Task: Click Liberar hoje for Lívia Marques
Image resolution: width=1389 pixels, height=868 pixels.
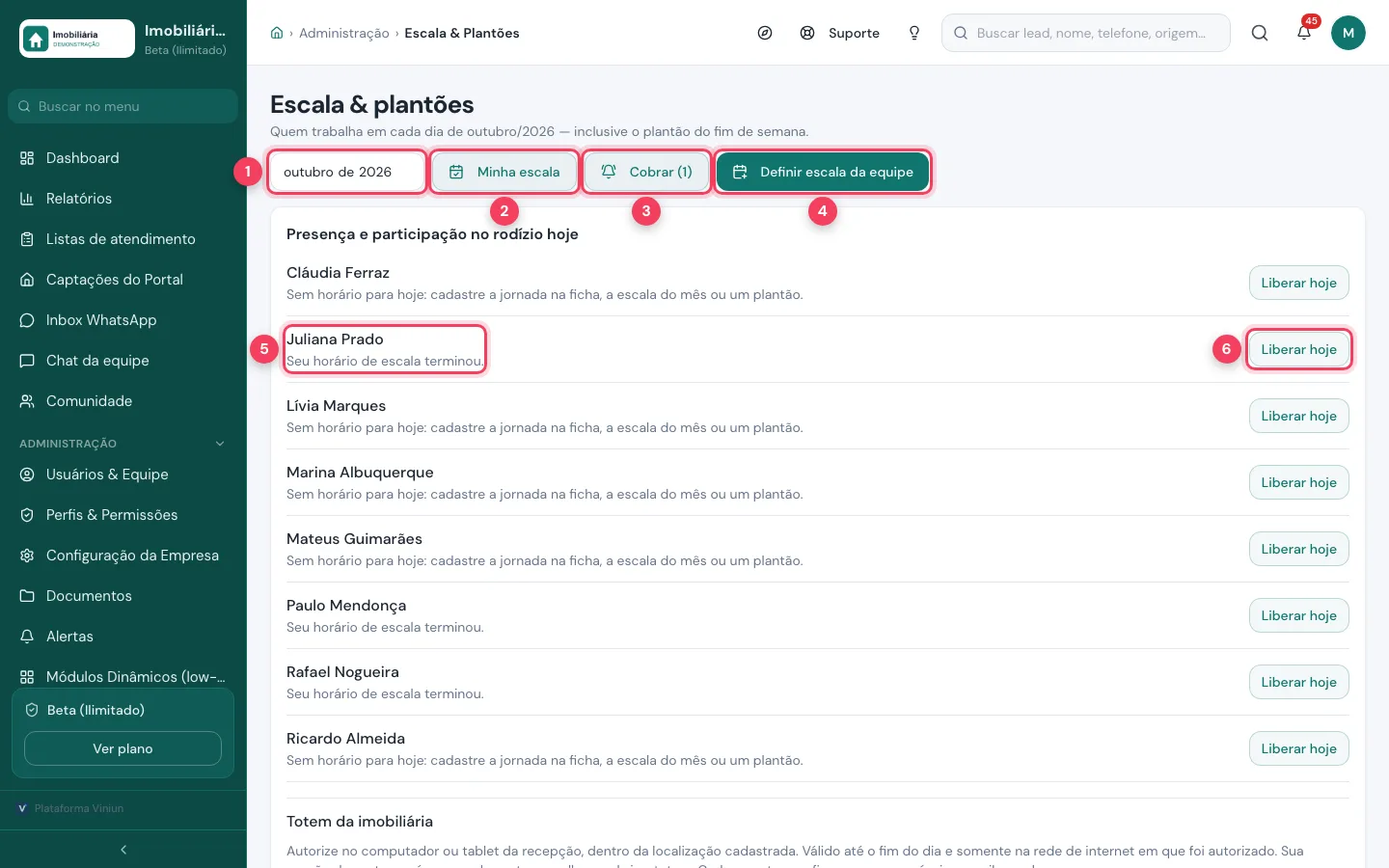Action: point(1299,416)
